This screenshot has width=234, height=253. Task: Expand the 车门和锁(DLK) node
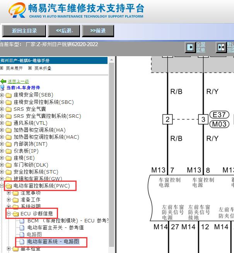(2, 165)
